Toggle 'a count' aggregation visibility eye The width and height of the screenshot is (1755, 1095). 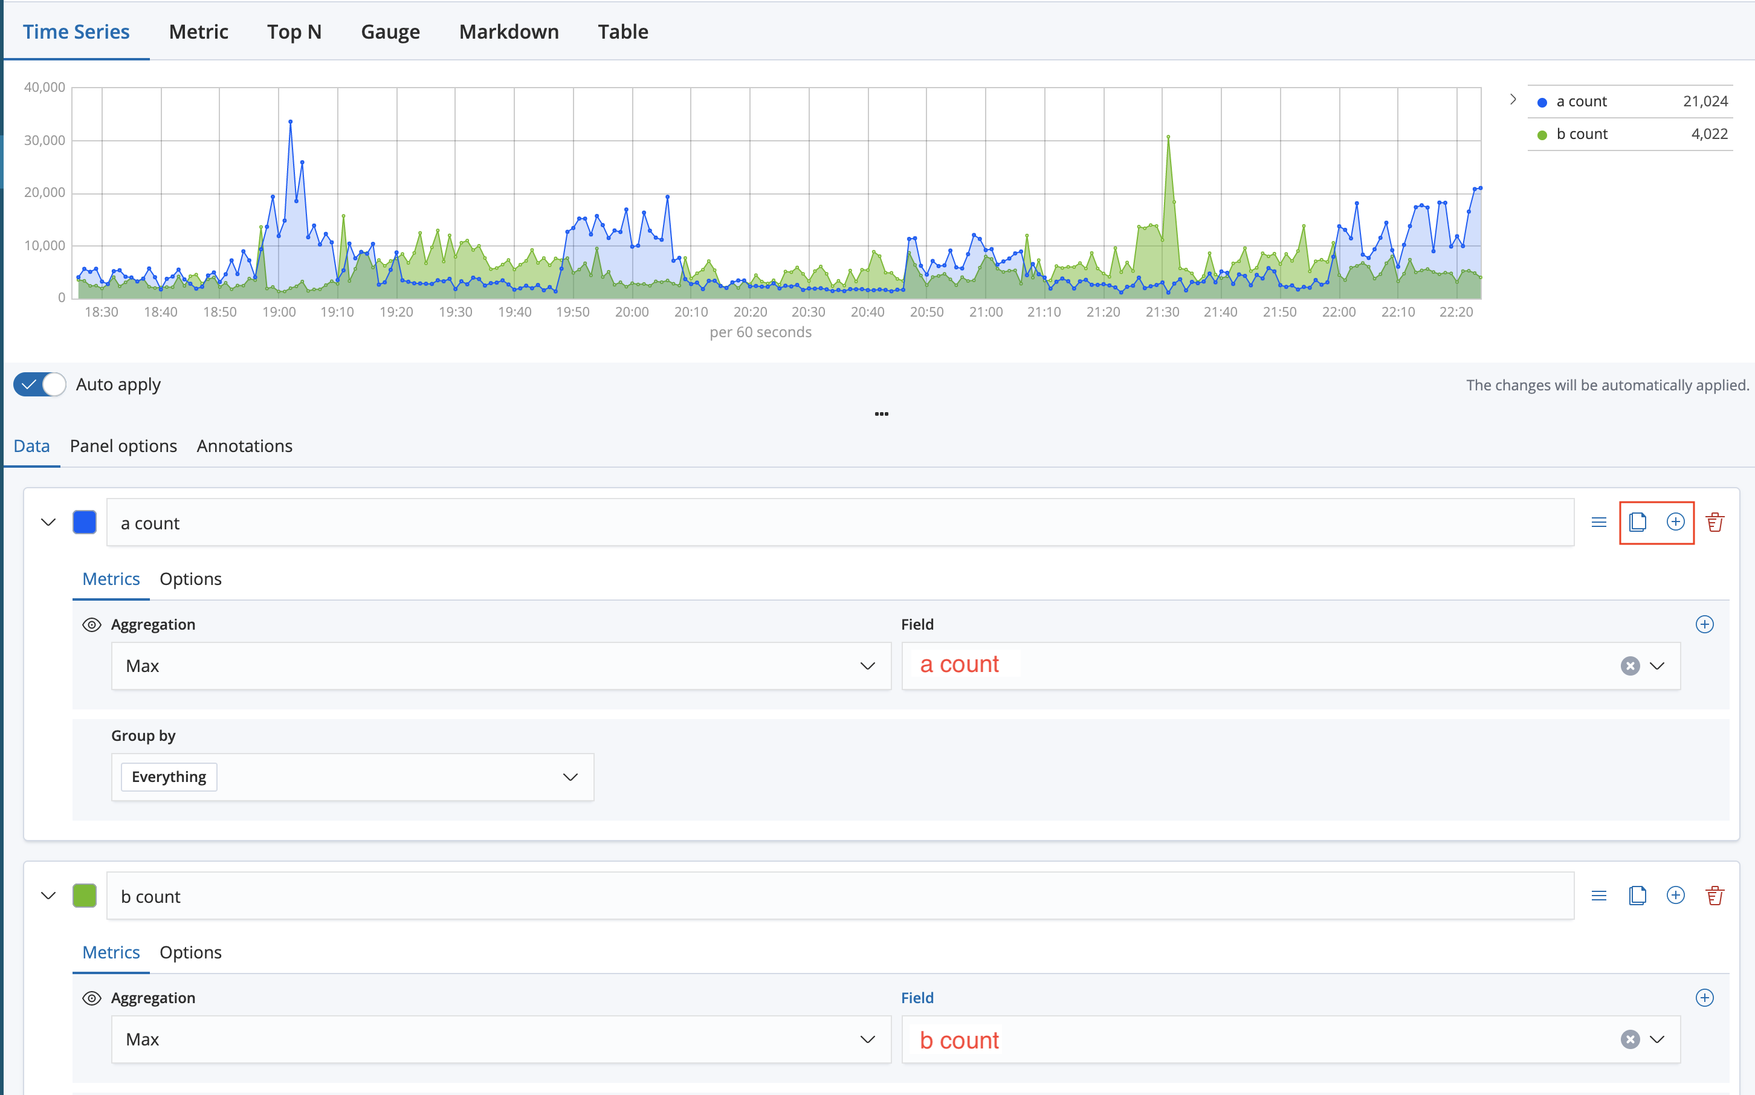click(x=92, y=624)
